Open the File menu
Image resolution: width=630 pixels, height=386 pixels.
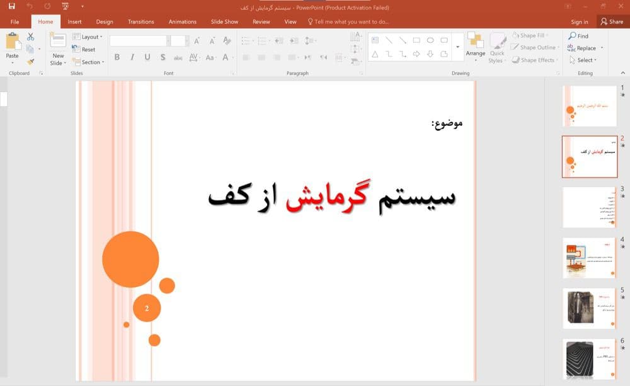point(15,21)
